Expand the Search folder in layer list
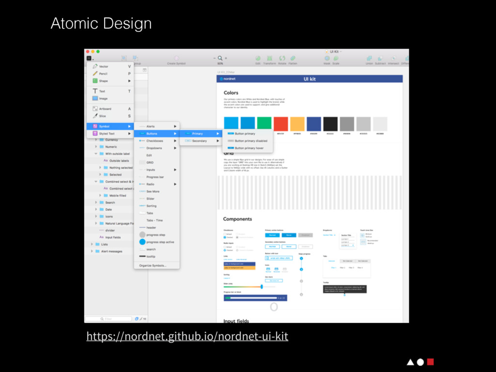This screenshot has height=372, width=496. 96,202
